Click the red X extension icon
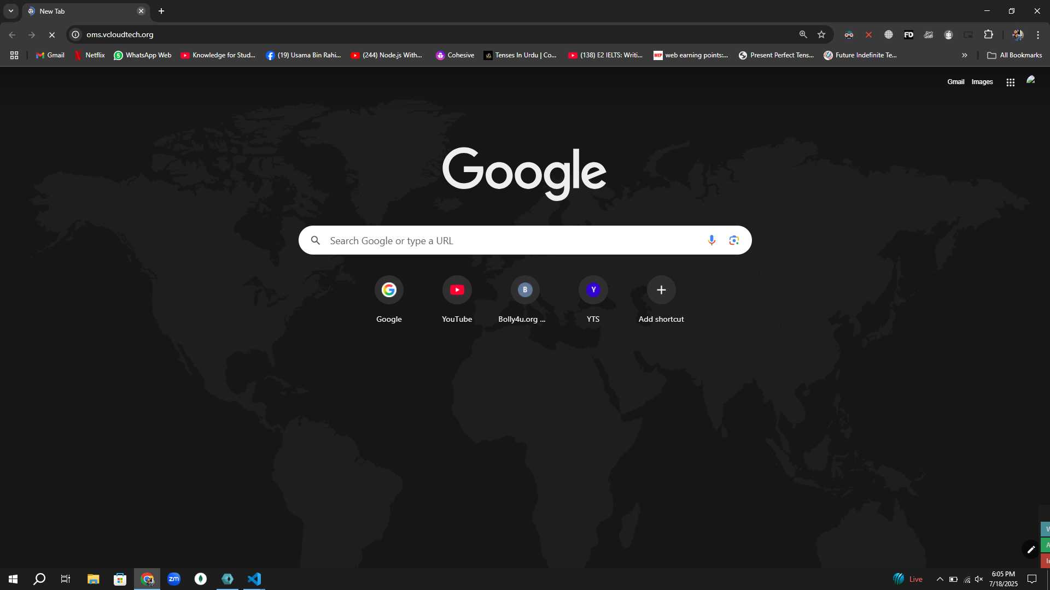The height and width of the screenshot is (590, 1050). [x=868, y=34]
